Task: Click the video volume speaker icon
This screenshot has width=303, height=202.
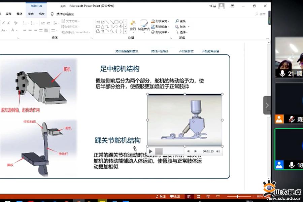Action: [x=218, y=151]
